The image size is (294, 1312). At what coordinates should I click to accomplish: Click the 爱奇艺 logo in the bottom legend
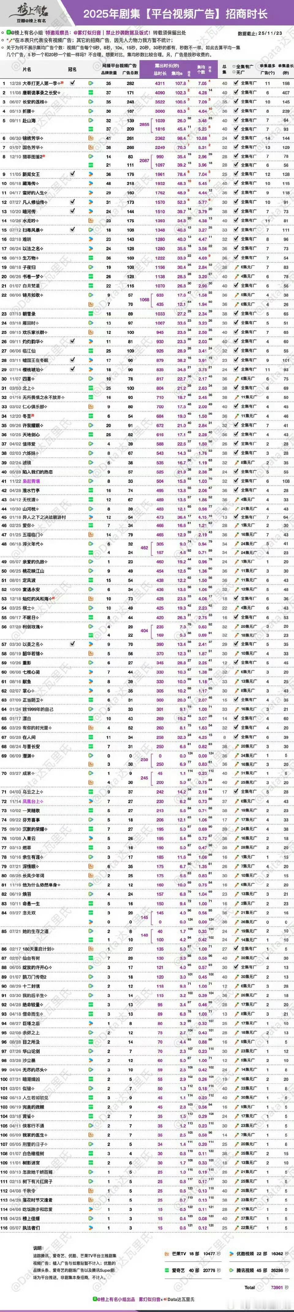click(x=167, y=1271)
